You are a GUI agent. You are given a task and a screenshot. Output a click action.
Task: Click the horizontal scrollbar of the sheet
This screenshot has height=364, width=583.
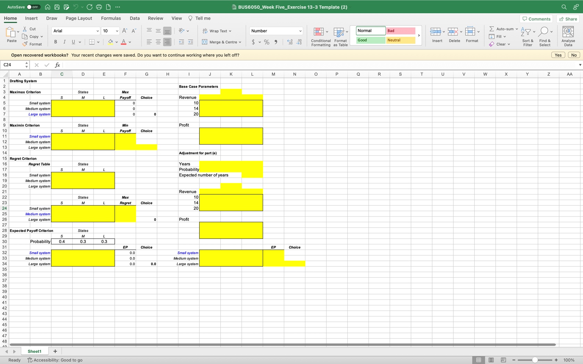282,345
